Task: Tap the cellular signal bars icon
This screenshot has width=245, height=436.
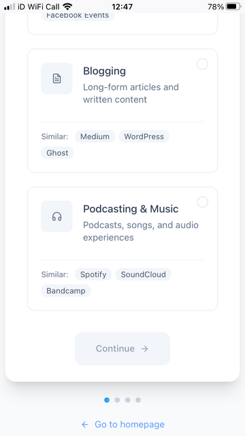Action: [10, 7]
